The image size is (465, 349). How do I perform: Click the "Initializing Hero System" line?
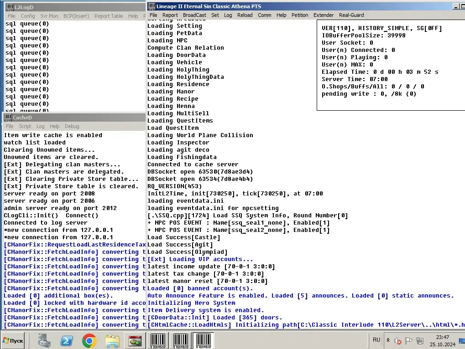point(191,303)
